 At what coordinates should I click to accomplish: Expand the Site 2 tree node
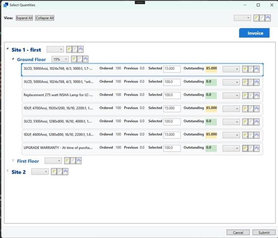tap(8, 171)
